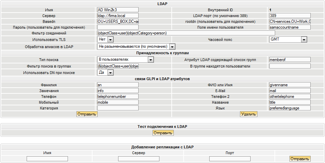This screenshot has width=325, height=163.
Task: Click the LDAP порт field showing 389
Action: click(289, 16)
